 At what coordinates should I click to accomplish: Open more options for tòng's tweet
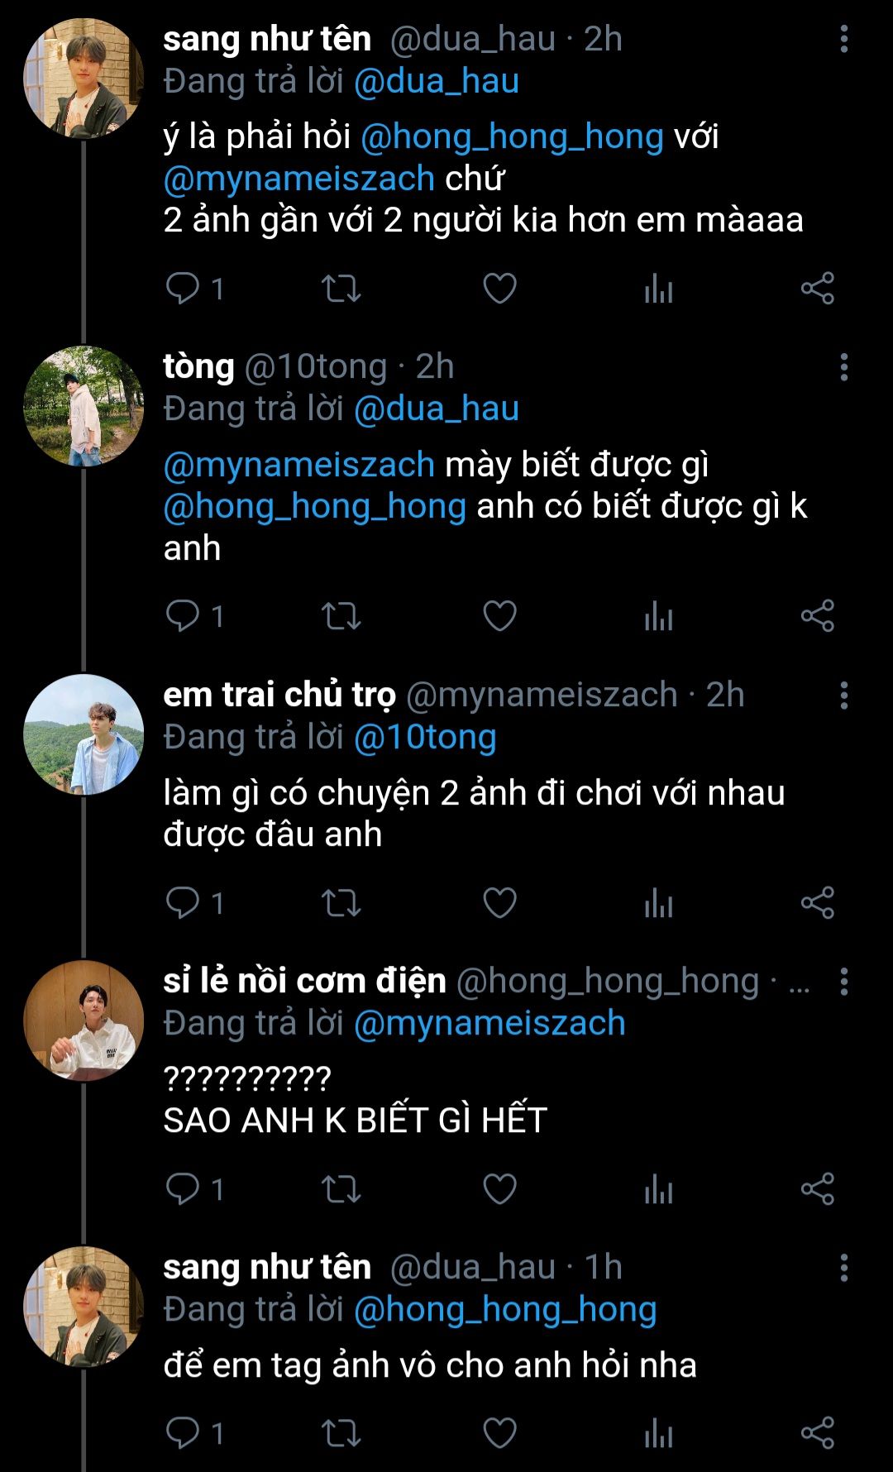click(843, 367)
